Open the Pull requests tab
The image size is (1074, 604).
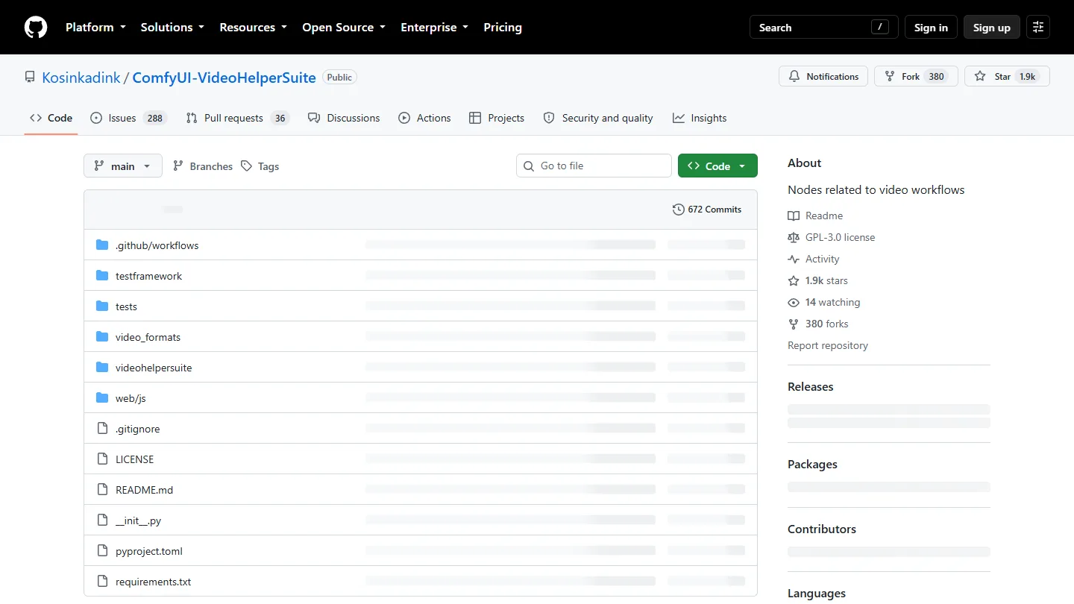pyautogui.click(x=237, y=118)
